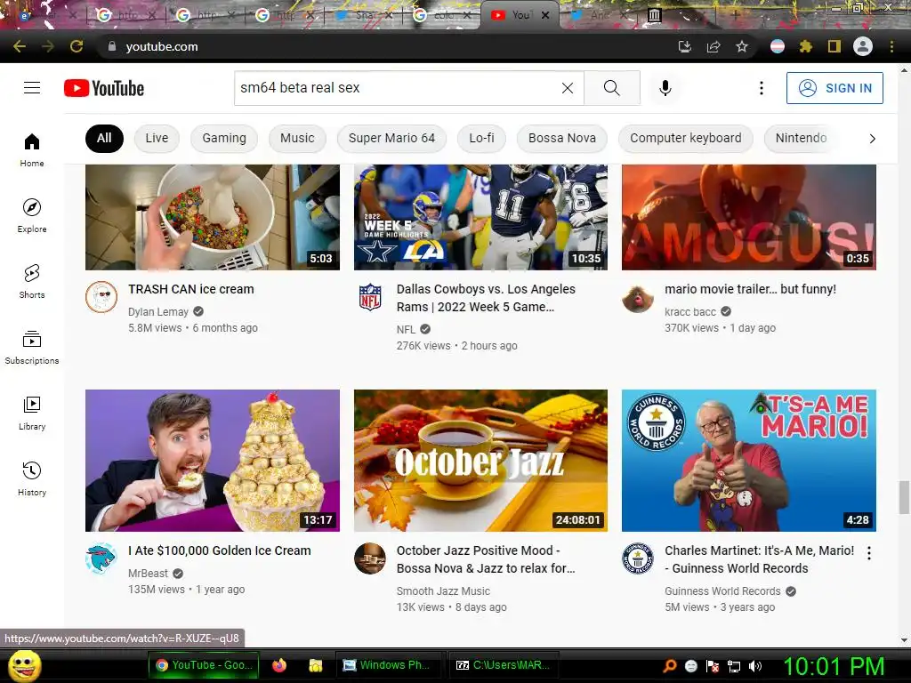
Task: Open the AMOGUS mario trailer thumbnail
Action: coord(749,217)
